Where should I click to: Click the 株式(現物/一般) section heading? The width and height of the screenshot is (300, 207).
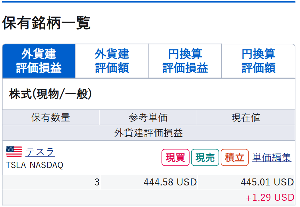click(51, 94)
